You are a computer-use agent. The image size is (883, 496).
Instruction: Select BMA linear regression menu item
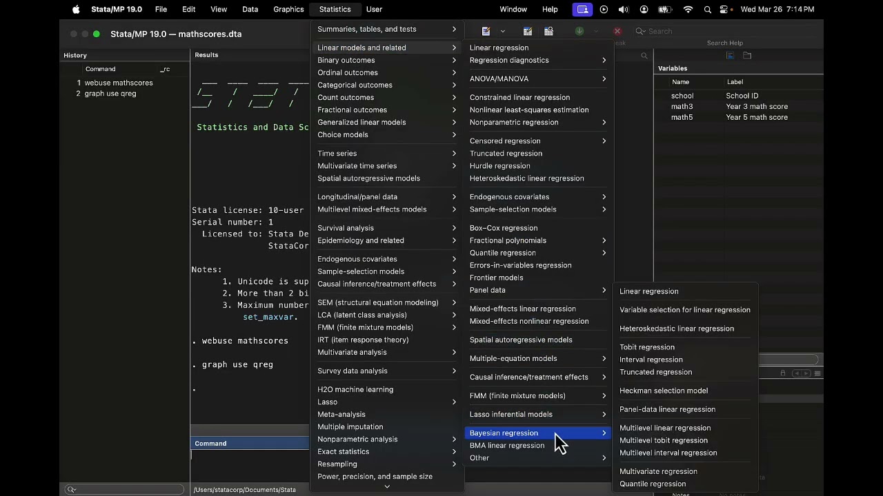pyautogui.click(x=537, y=446)
